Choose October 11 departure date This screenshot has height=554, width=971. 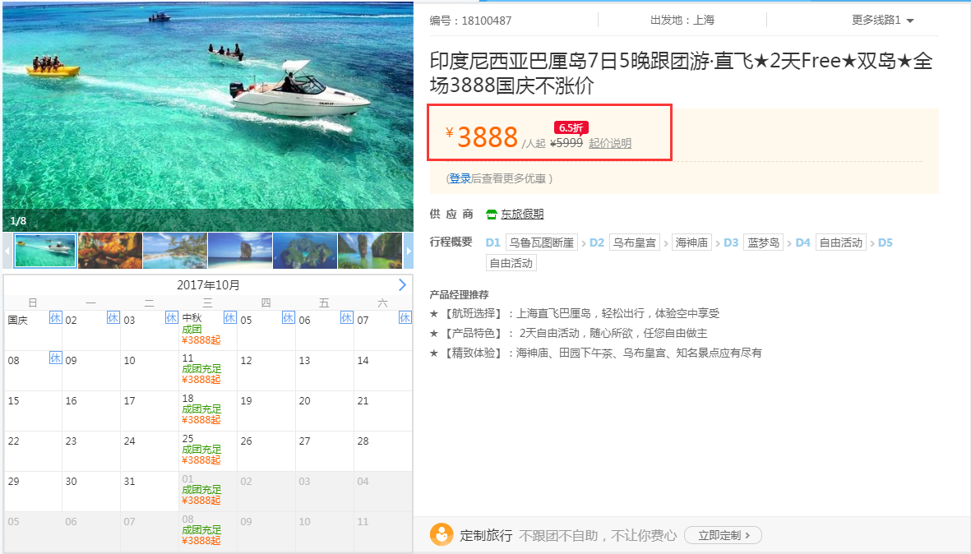click(x=207, y=370)
